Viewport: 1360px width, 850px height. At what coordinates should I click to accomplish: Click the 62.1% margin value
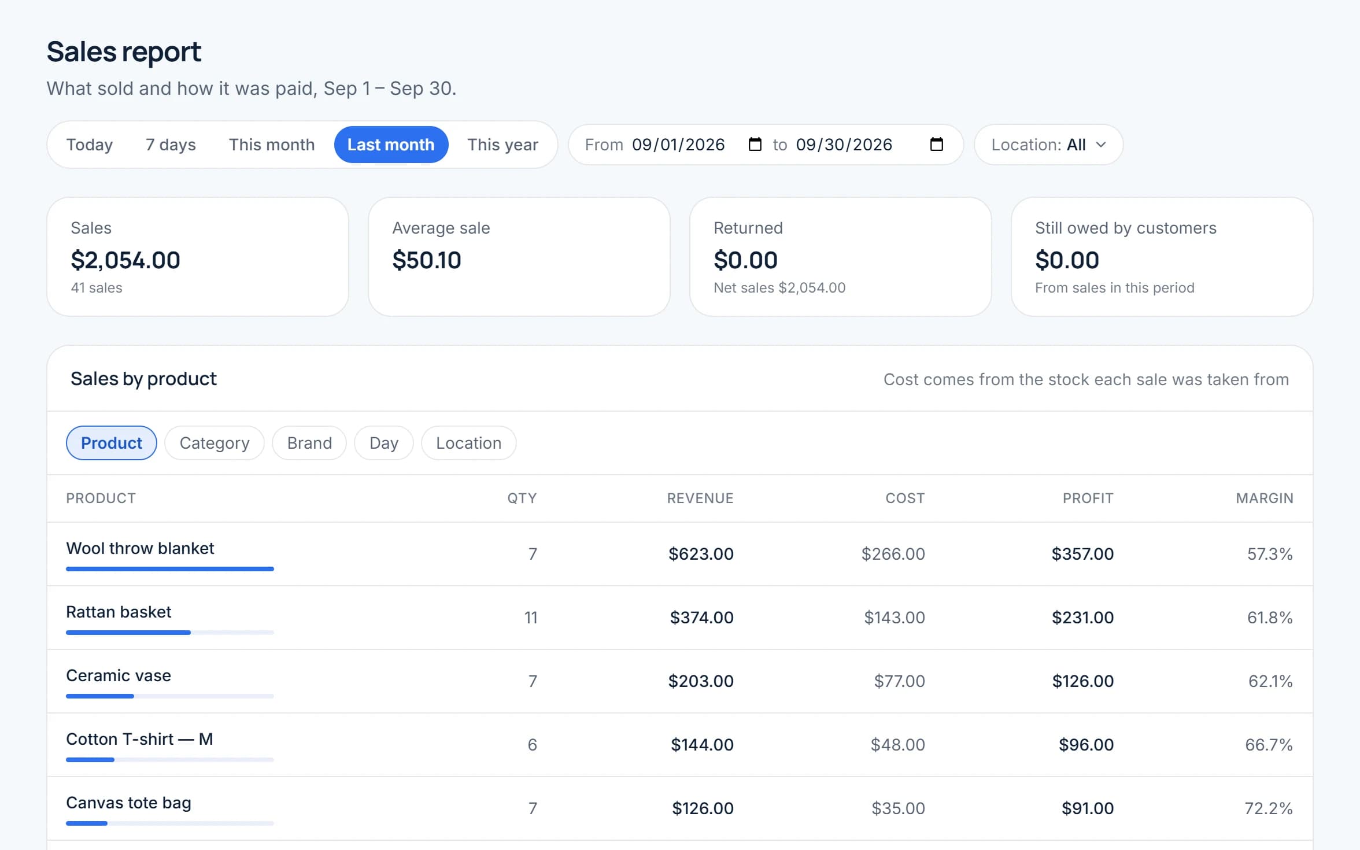point(1270,681)
